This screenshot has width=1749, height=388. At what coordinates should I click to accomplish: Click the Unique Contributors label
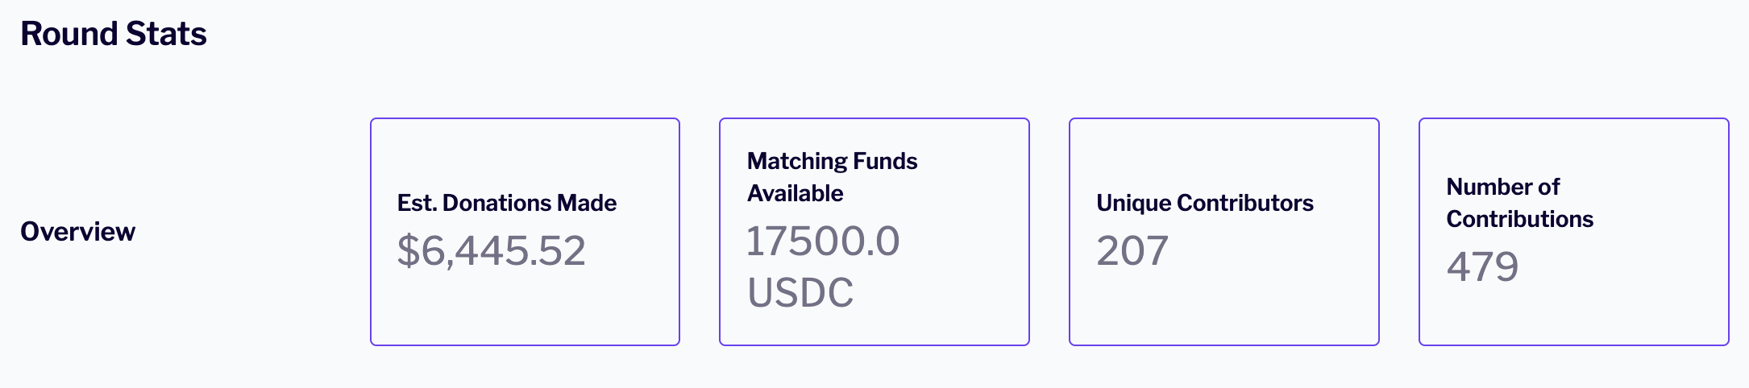click(x=1204, y=203)
